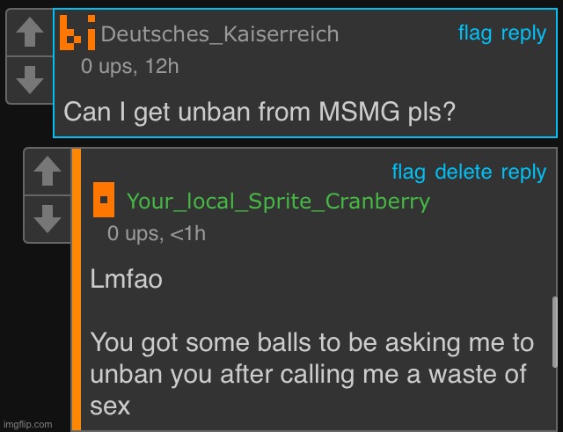Delete the Lmfao reply comment
This screenshot has width=563, height=432.
(x=464, y=172)
